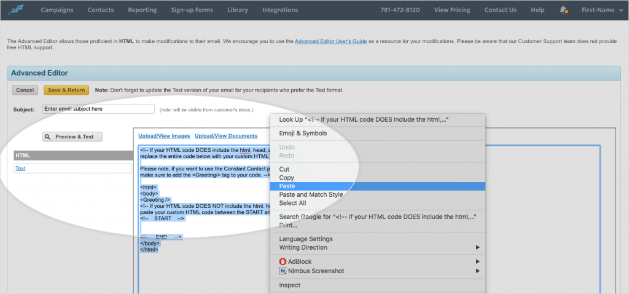
Task: Expand the First-Name account dropdown
Action: (603, 10)
